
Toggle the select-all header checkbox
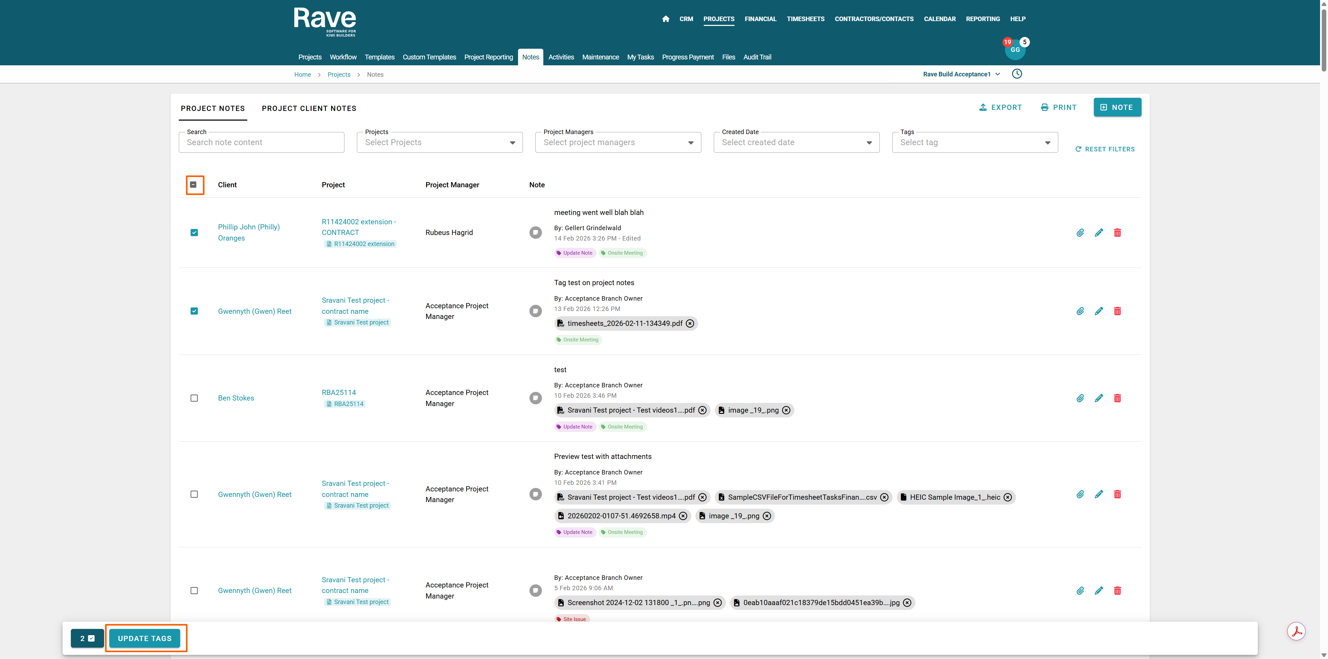(194, 185)
